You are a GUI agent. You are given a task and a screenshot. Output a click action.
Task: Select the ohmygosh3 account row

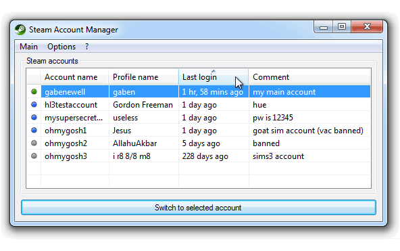point(199,156)
